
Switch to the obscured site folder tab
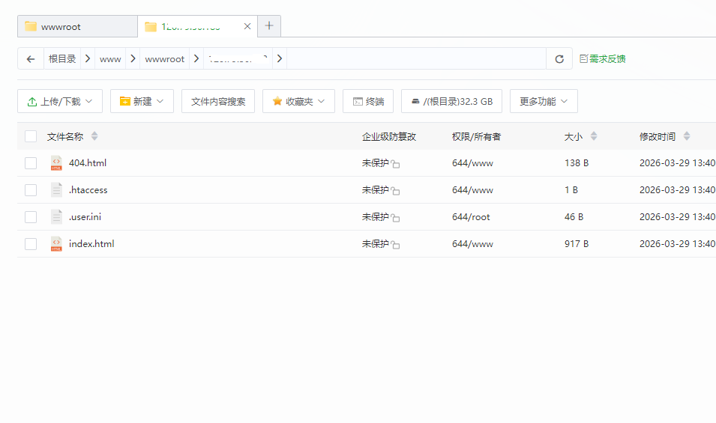(x=198, y=26)
